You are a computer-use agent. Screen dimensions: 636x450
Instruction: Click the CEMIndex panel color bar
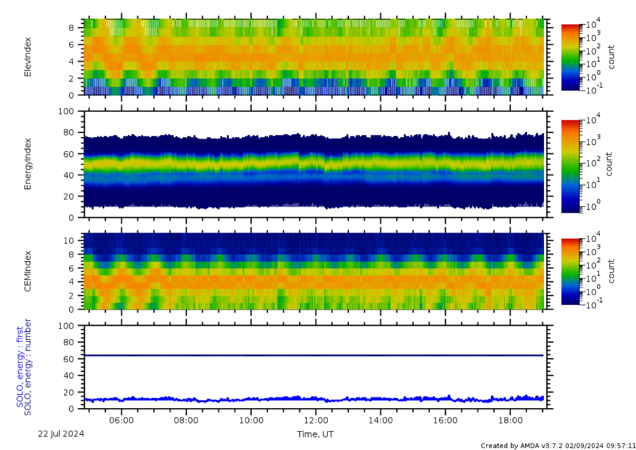click(x=570, y=272)
